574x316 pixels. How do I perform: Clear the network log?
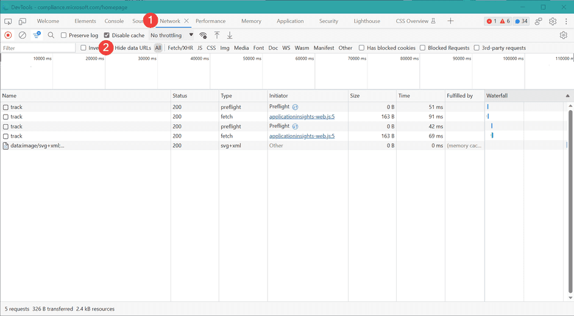[22, 35]
